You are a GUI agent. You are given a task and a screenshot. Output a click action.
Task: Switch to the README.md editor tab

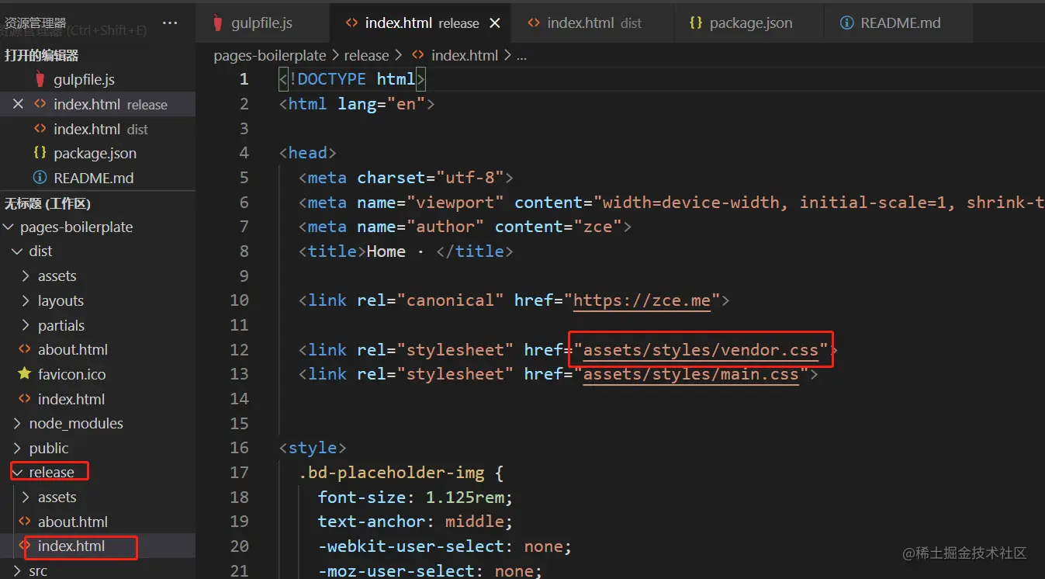(899, 23)
